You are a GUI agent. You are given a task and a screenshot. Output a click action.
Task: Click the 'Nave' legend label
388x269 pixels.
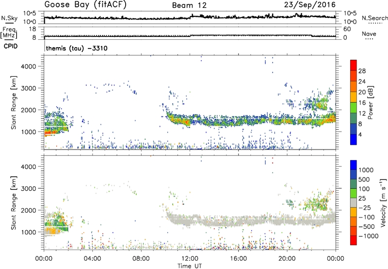coord(369,34)
